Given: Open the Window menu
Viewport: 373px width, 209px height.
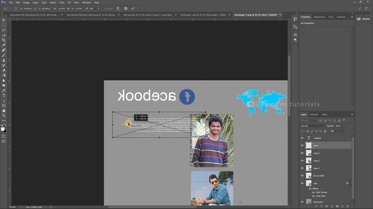Looking at the screenshot, I should (86, 2).
